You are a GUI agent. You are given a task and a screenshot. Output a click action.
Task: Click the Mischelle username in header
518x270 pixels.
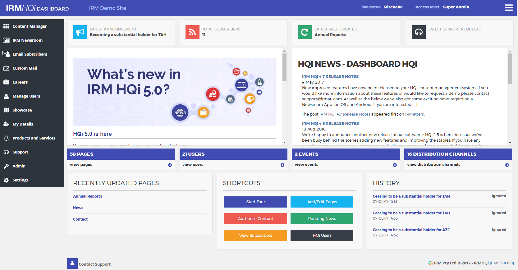(393, 7)
